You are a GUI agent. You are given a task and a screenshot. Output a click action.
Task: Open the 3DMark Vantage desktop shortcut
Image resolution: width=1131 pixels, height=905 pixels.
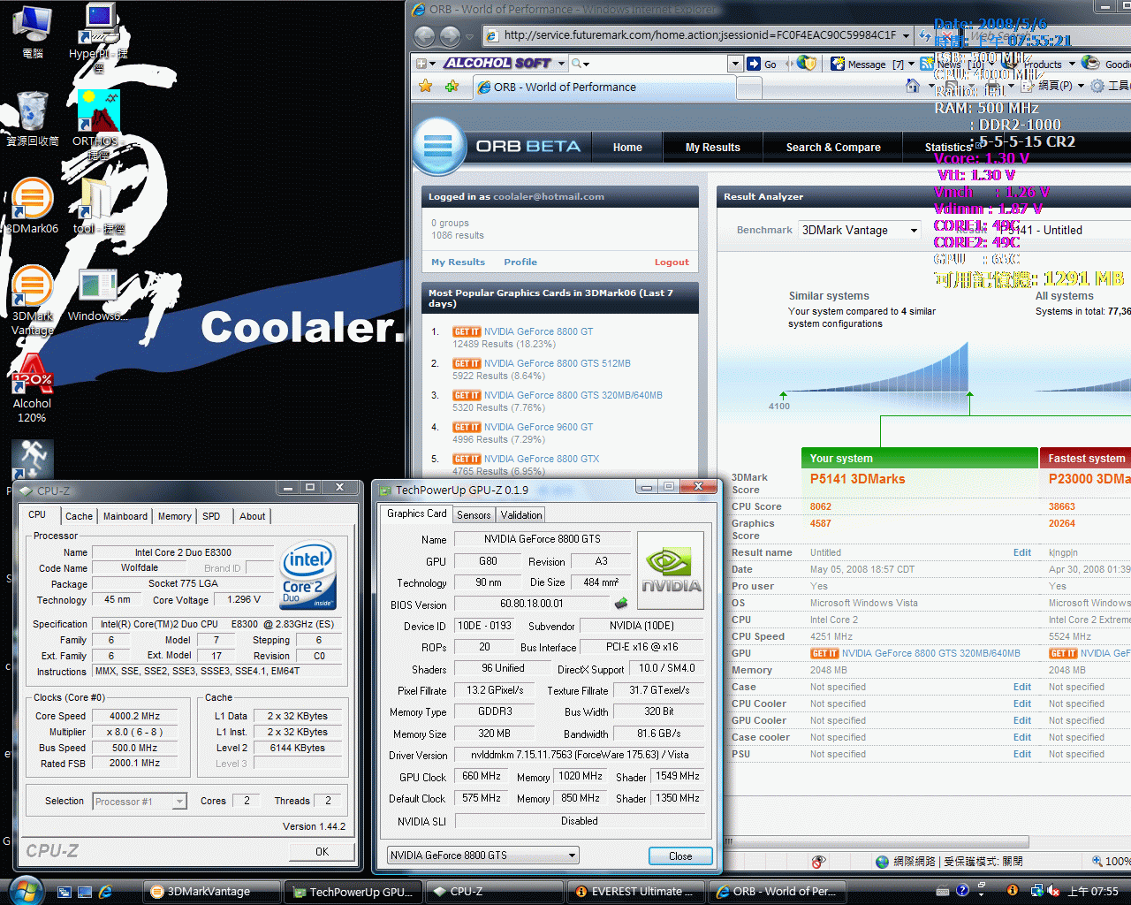coord(32,300)
